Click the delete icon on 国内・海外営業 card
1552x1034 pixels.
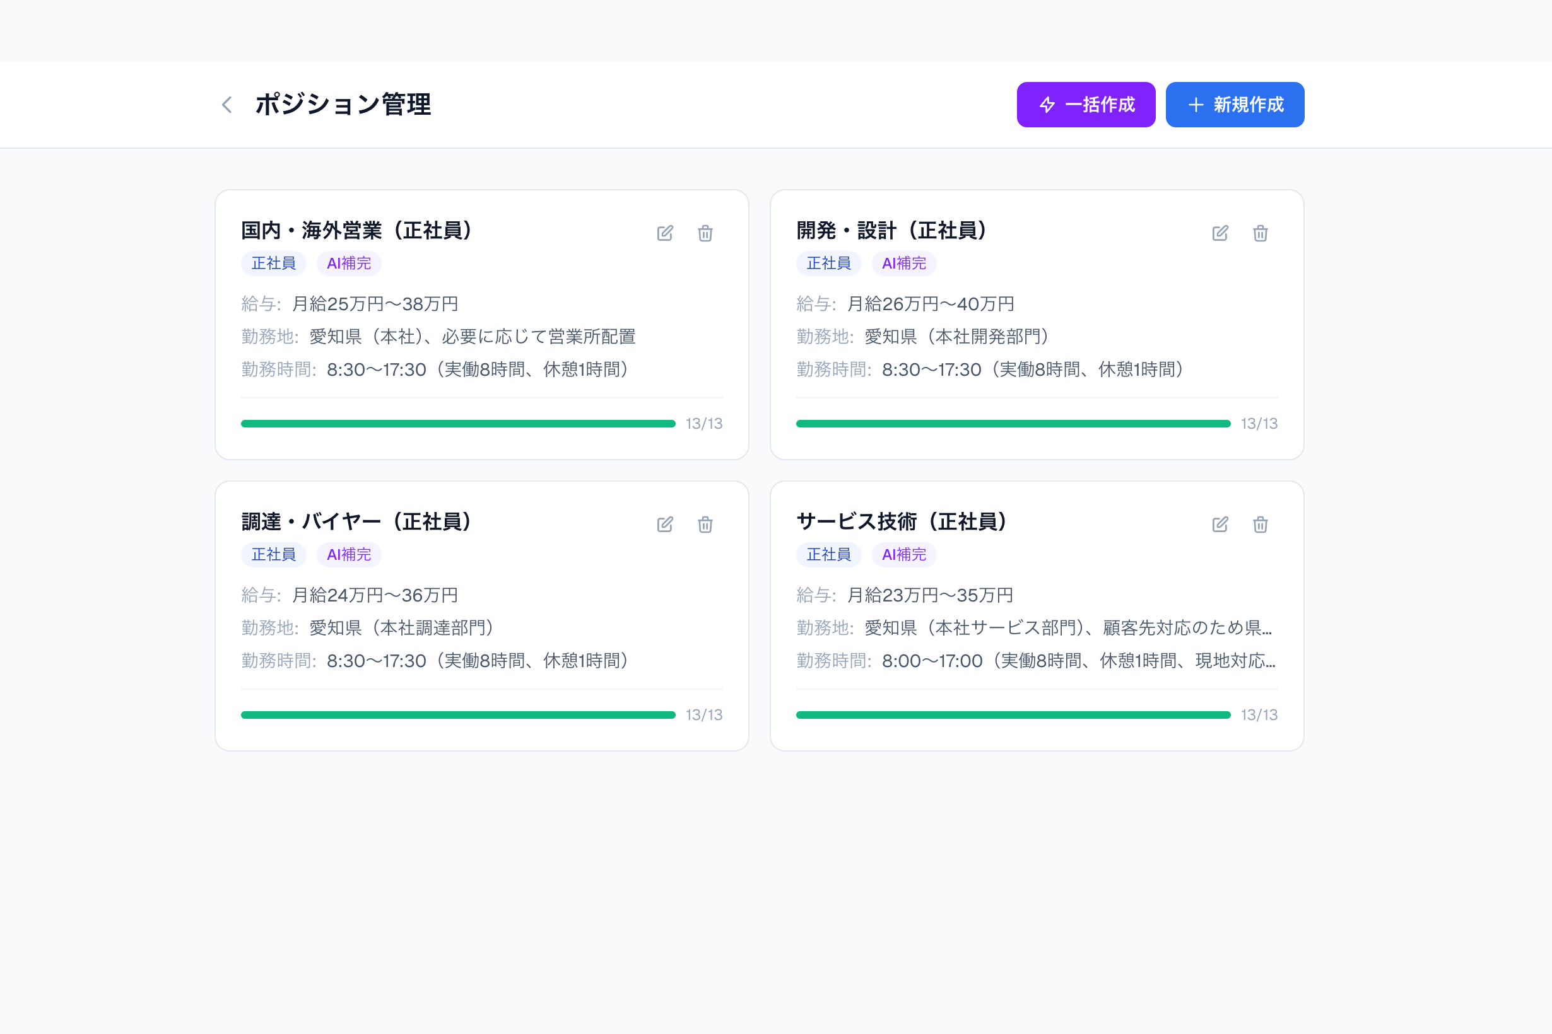point(705,233)
